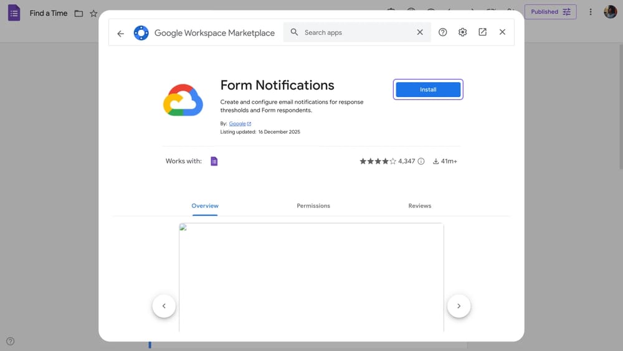Image resolution: width=623 pixels, height=351 pixels.
Task: Close the Marketplace dialog
Action: [502, 32]
